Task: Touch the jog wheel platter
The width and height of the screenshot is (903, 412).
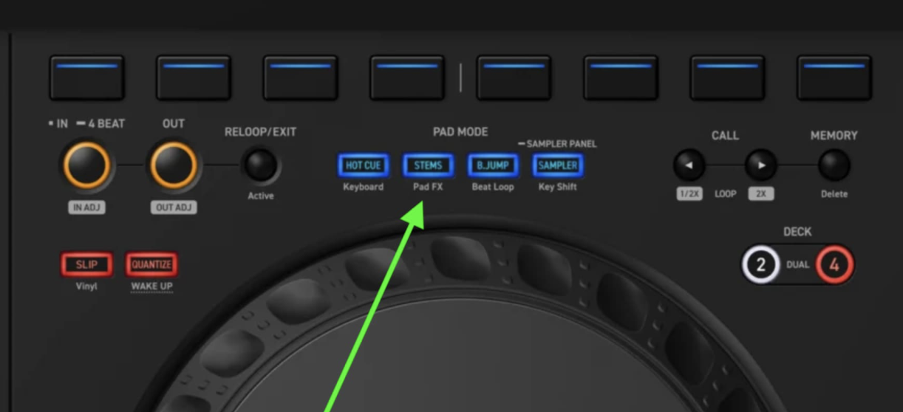Action: [473, 362]
